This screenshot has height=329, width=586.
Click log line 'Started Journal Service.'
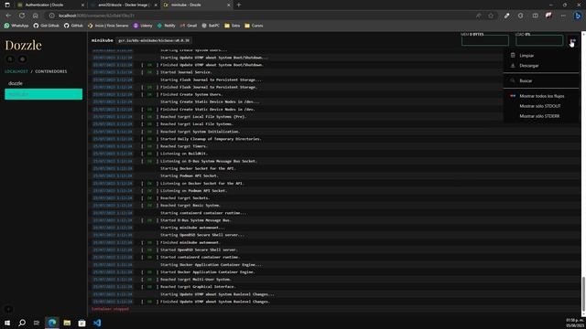point(186,72)
